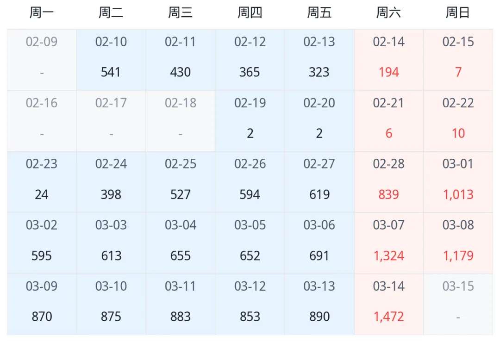This screenshot has height=342, width=500.
Task: Click the 周一 column header
Action: tap(42, 13)
